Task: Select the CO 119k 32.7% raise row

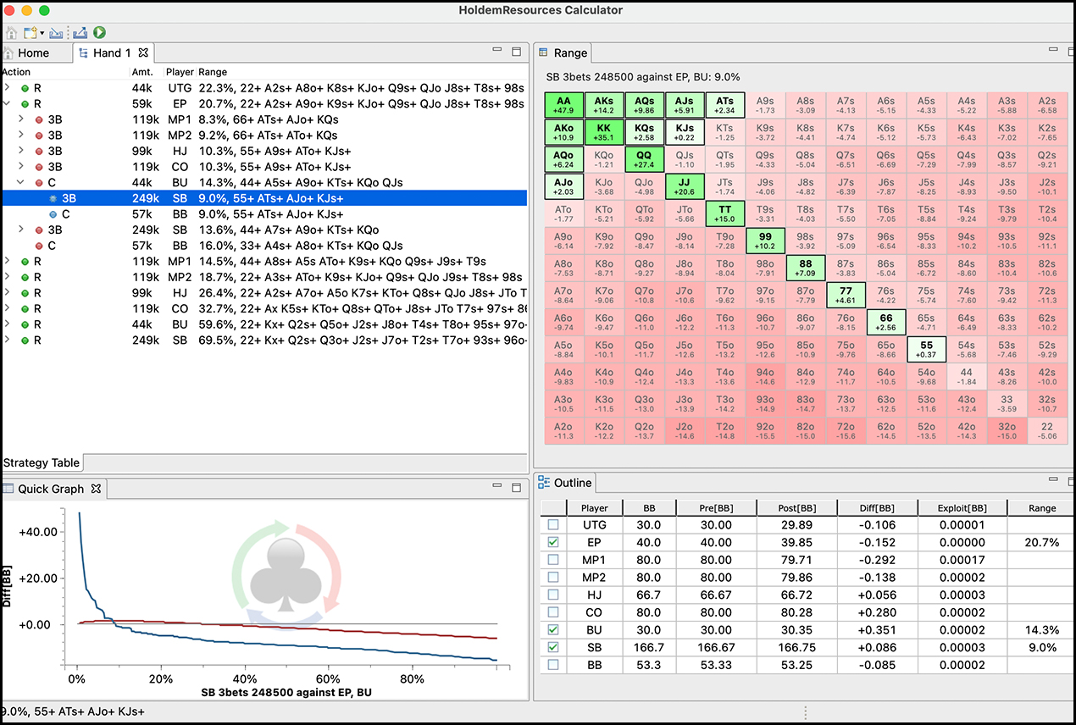Action: (264, 309)
